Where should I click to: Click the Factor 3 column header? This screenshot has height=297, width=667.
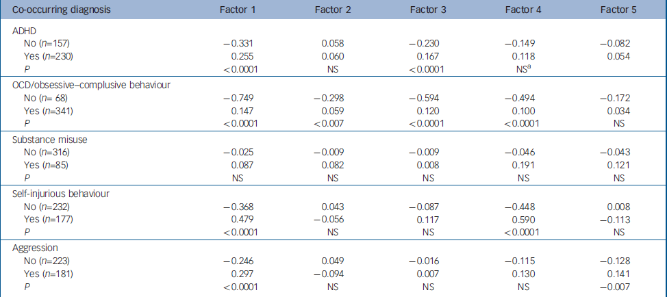click(429, 10)
